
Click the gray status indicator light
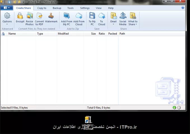pyautogui.click(x=179, y=107)
